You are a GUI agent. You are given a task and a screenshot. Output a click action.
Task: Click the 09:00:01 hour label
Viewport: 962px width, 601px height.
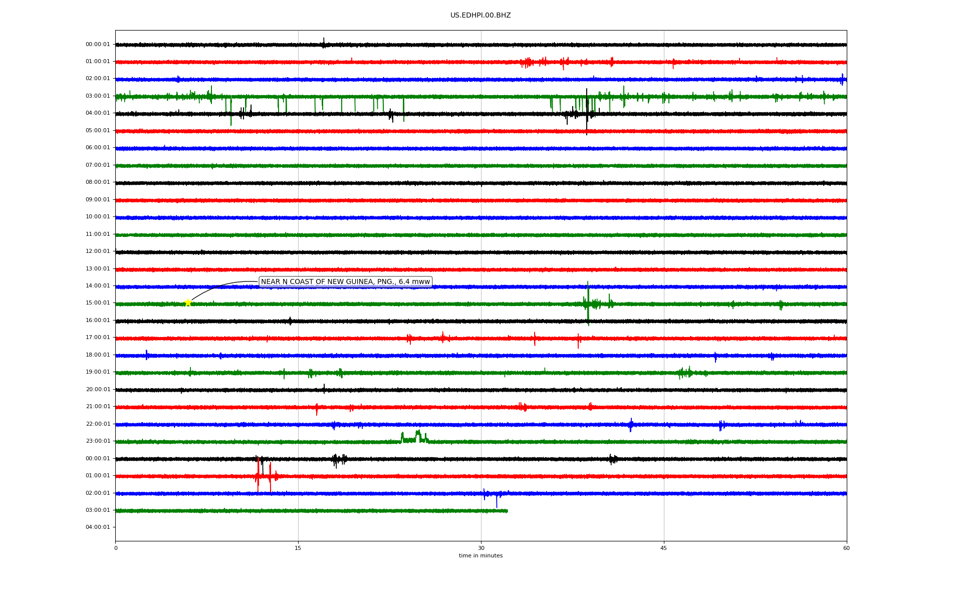point(98,200)
